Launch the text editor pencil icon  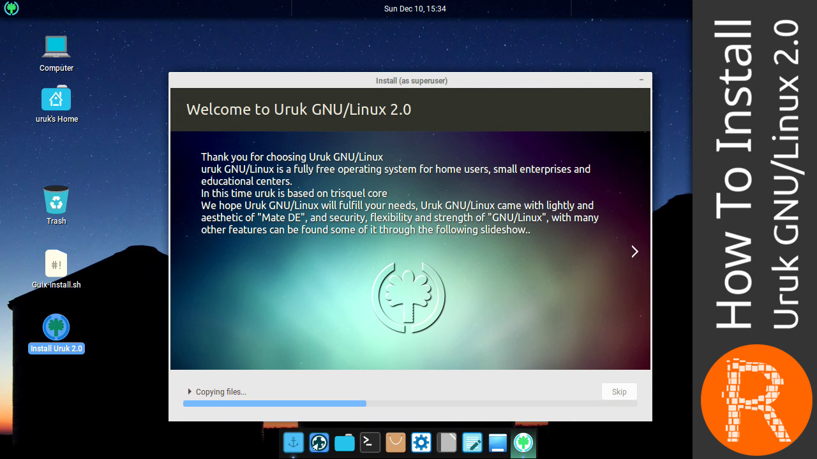click(x=472, y=442)
